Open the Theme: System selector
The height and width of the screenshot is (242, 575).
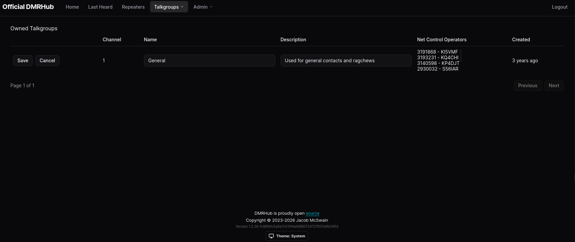point(287,236)
